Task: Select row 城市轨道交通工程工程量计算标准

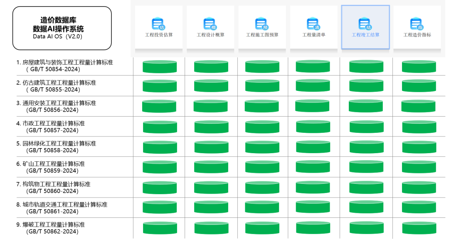Action: [62, 207]
